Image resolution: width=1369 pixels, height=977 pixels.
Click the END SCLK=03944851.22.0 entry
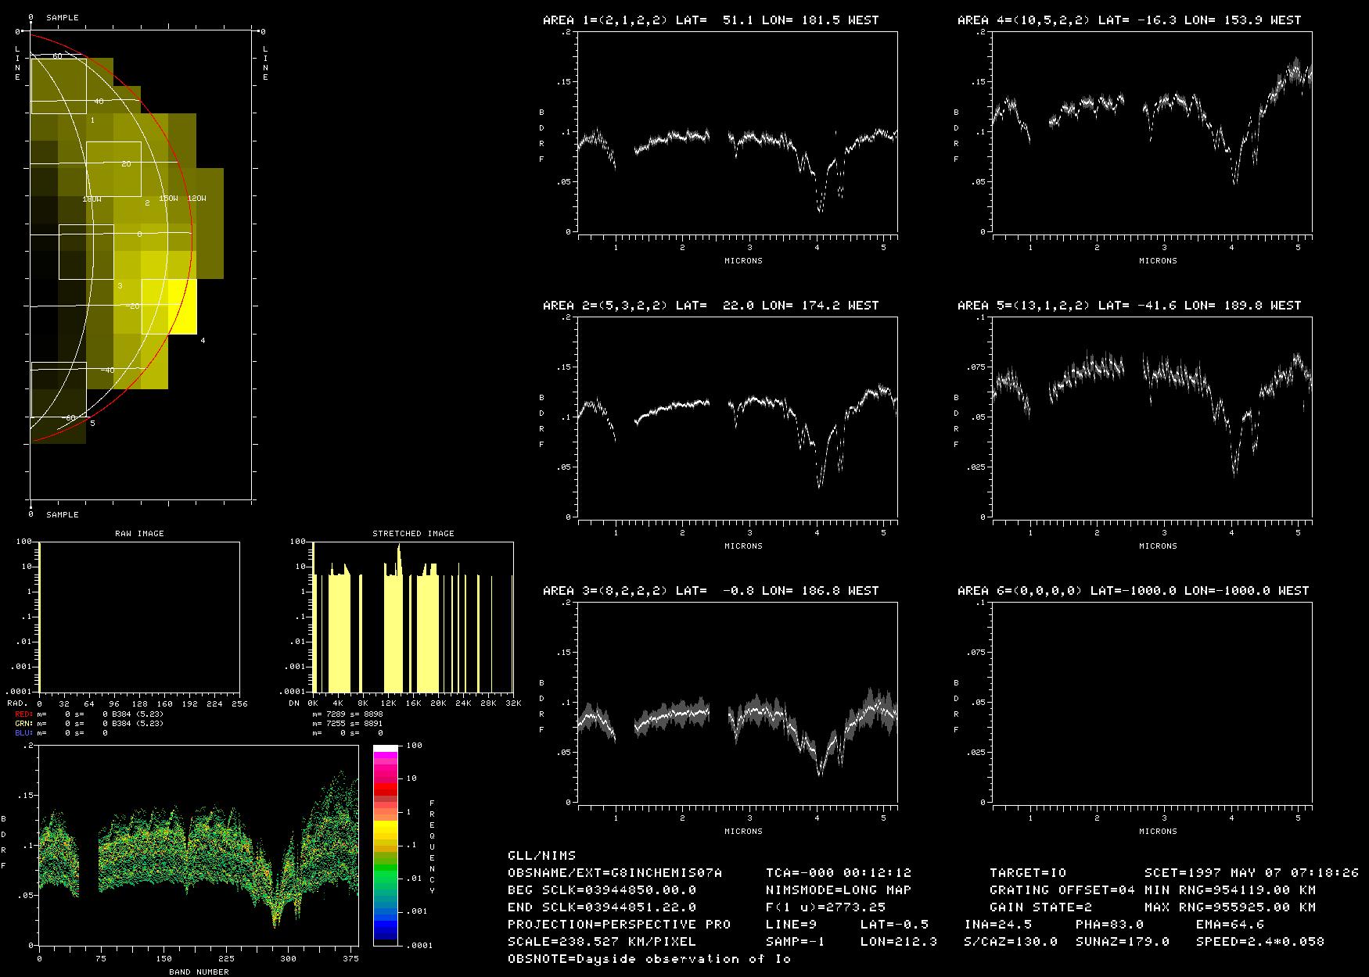click(x=602, y=907)
